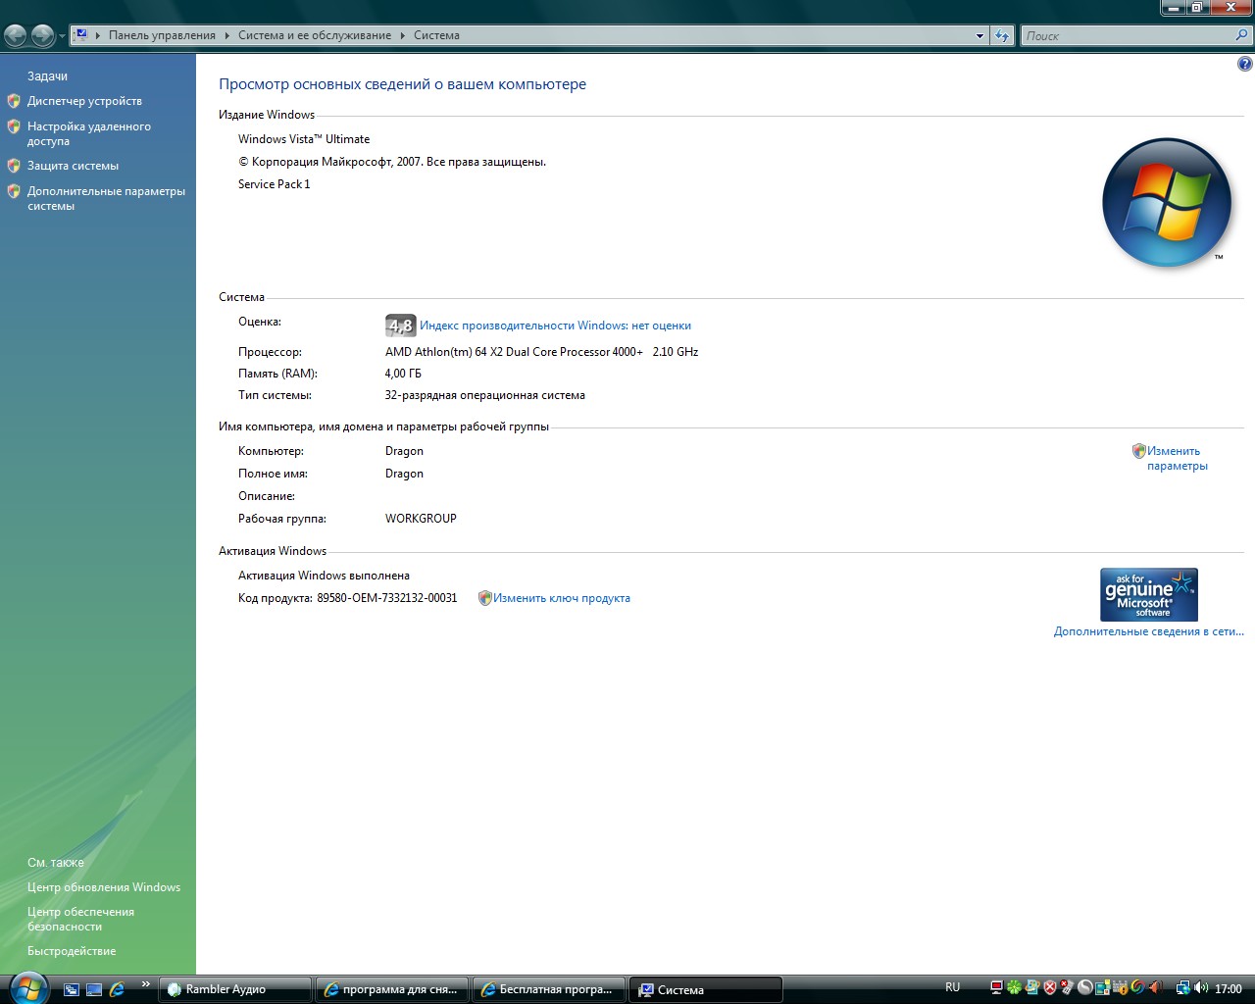Open Центр обновления Windows
This screenshot has height=1004, width=1255.
pyautogui.click(x=104, y=887)
